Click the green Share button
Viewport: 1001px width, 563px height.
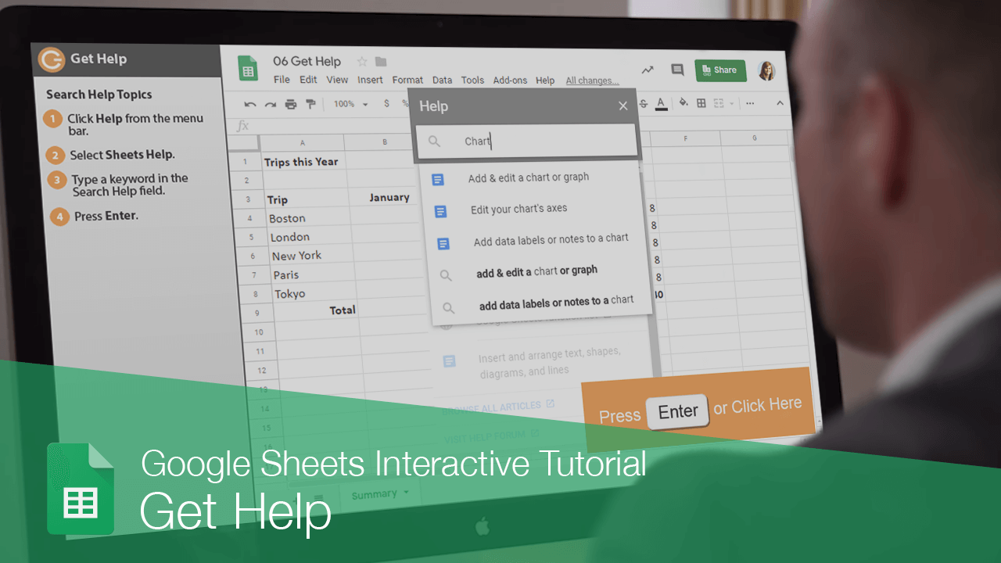coord(720,70)
